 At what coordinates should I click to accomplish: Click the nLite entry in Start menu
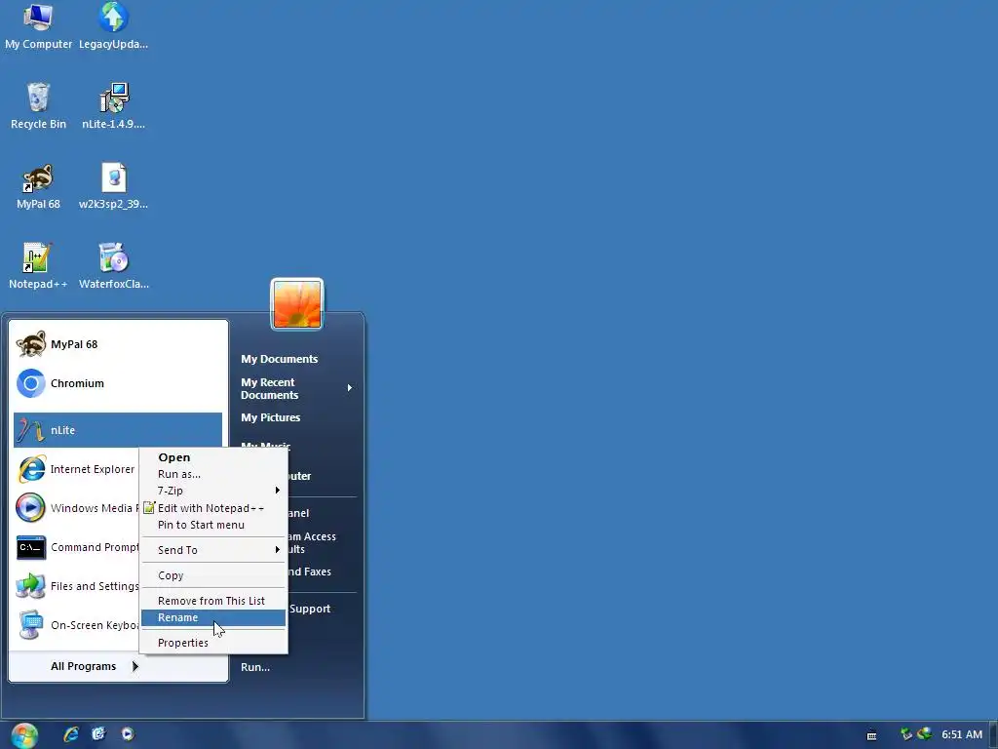click(x=118, y=430)
